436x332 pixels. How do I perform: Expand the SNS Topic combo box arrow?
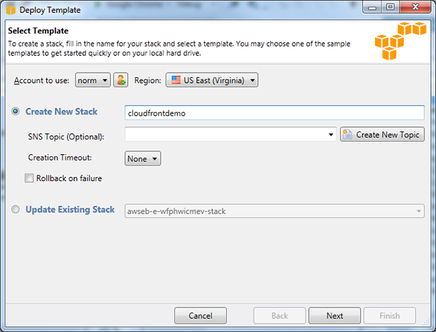coord(331,134)
